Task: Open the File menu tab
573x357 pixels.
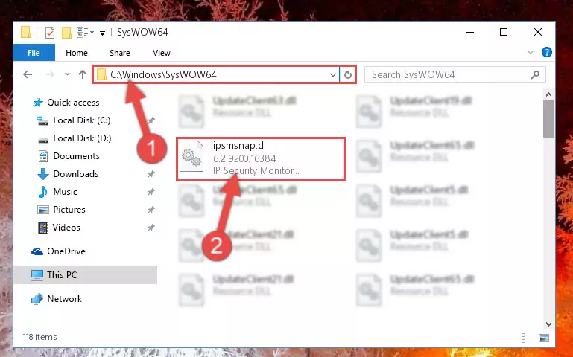Action: click(x=34, y=53)
